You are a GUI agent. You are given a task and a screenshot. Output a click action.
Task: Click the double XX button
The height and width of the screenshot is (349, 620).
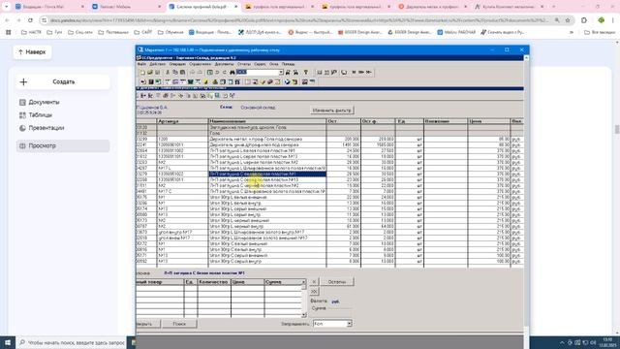pos(314,292)
